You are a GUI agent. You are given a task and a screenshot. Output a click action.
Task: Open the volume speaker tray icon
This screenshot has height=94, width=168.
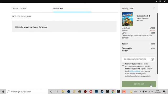(152, 92)
